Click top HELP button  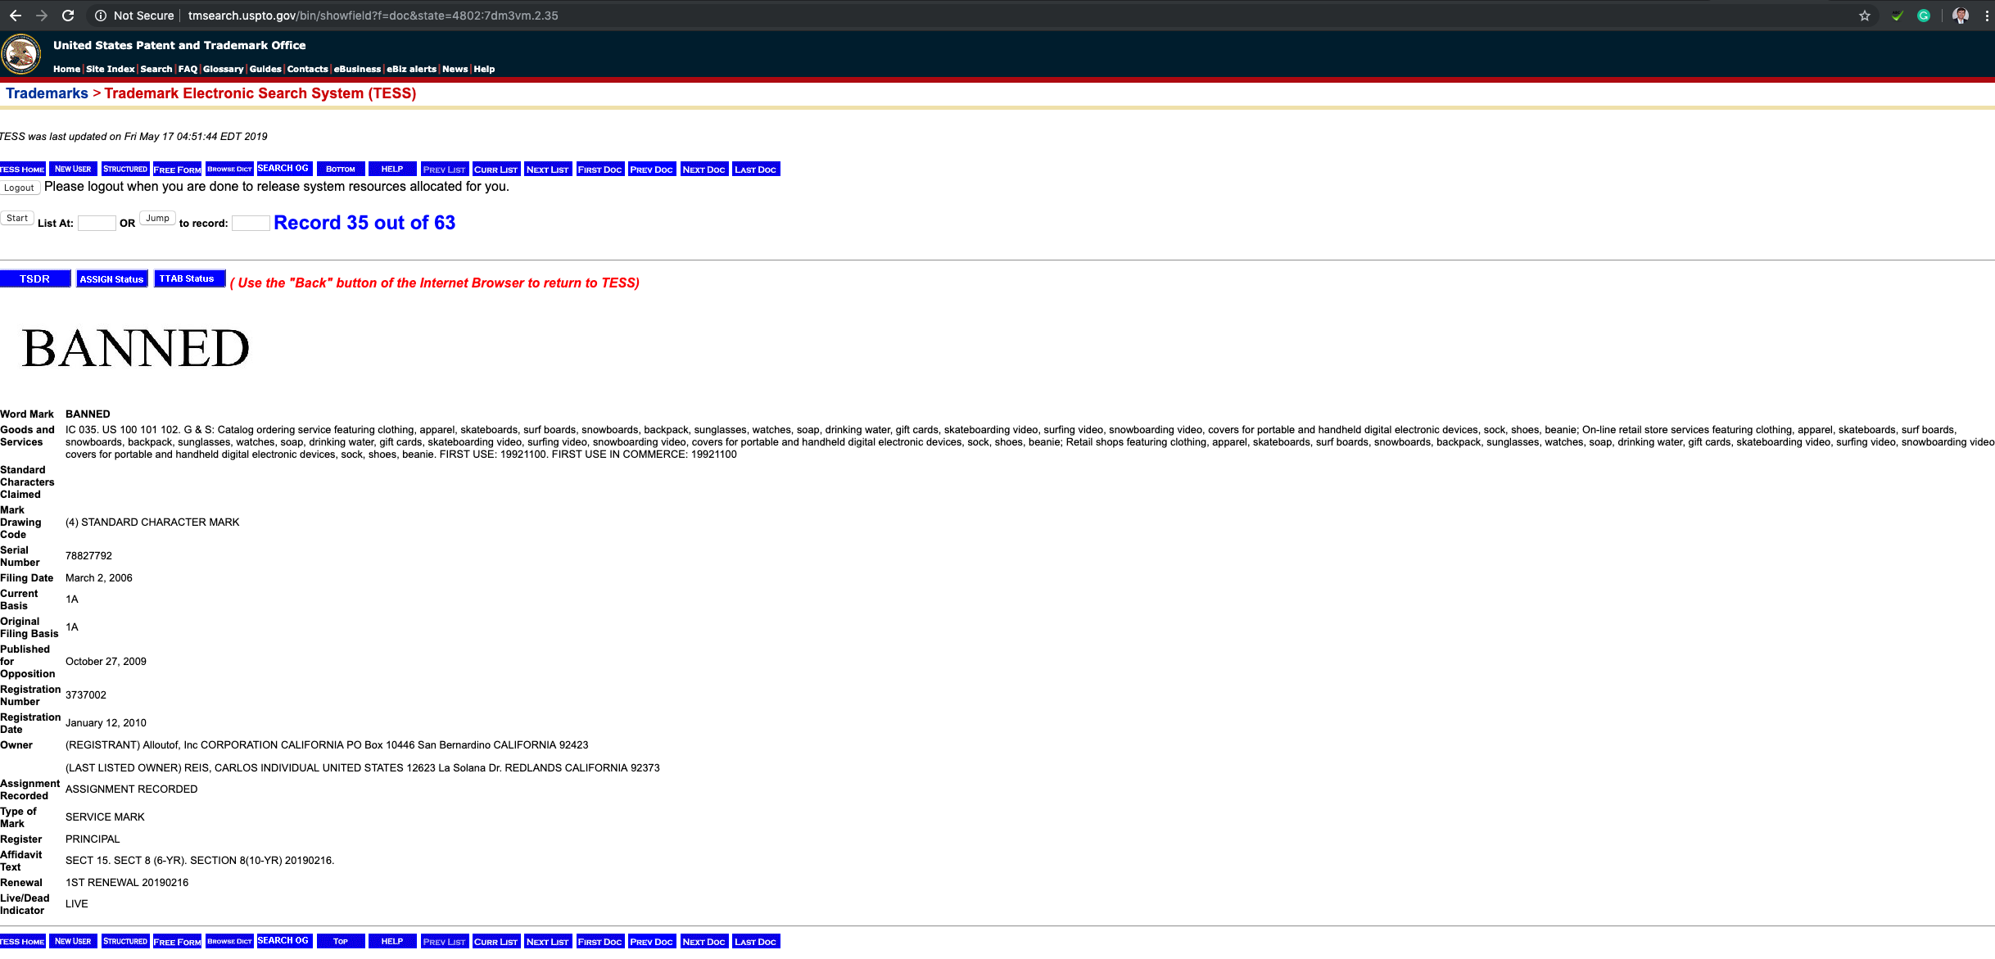pyautogui.click(x=392, y=170)
